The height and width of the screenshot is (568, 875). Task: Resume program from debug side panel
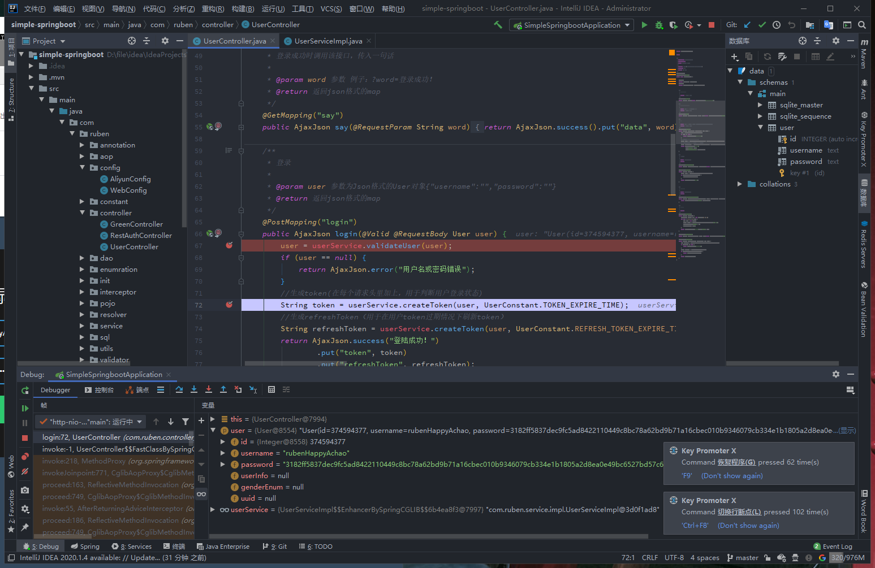click(25, 408)
